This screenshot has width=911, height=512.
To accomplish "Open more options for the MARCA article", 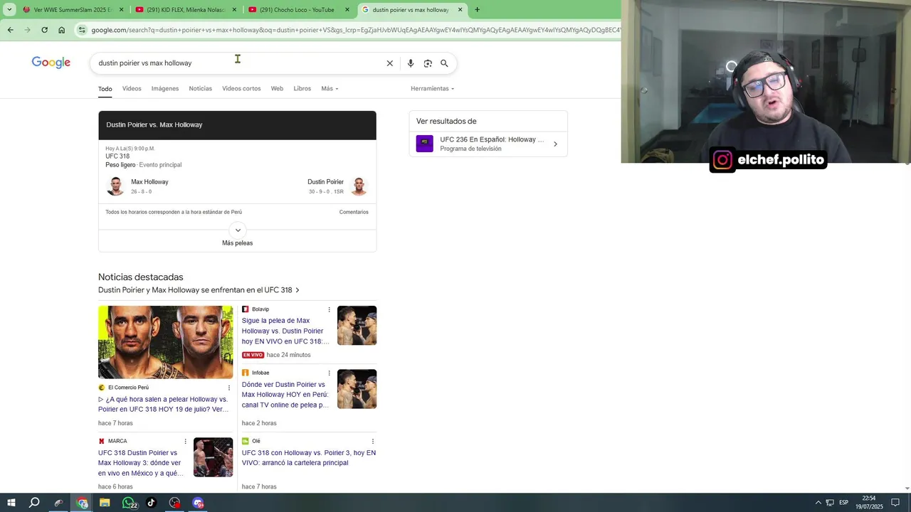I will click(186, 441).
